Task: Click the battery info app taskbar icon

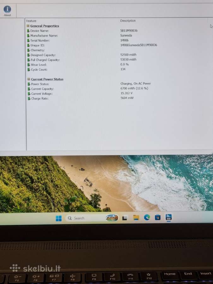Action: pyautogui.click(x=169, y=217)
